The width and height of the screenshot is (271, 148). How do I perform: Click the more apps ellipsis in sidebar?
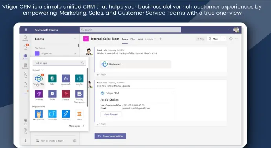point(25,94)
